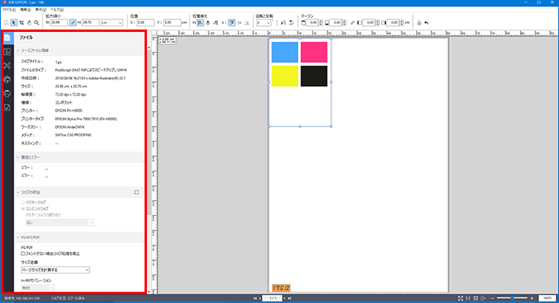This screenshot has height=303, width=559.
Task: Open the layout tab in sidebar
Action: click(x=7, y=52)
